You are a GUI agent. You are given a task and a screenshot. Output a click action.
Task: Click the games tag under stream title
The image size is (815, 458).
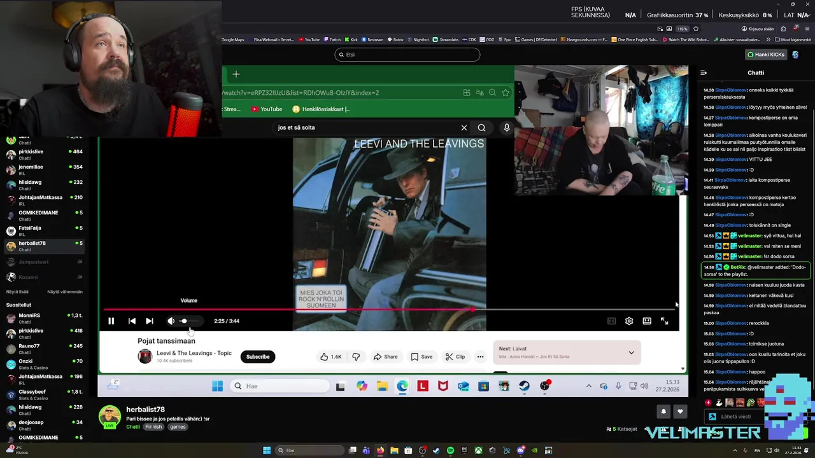178,427
